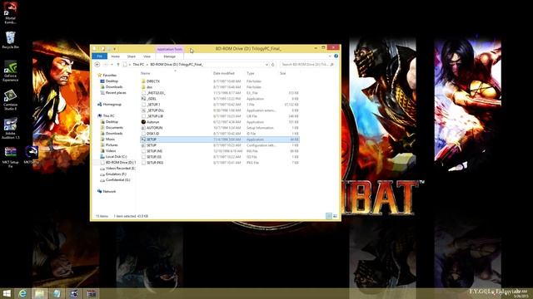
Task: Open Windows Start button
Action: pyautogui.click(x=7, y=293)
